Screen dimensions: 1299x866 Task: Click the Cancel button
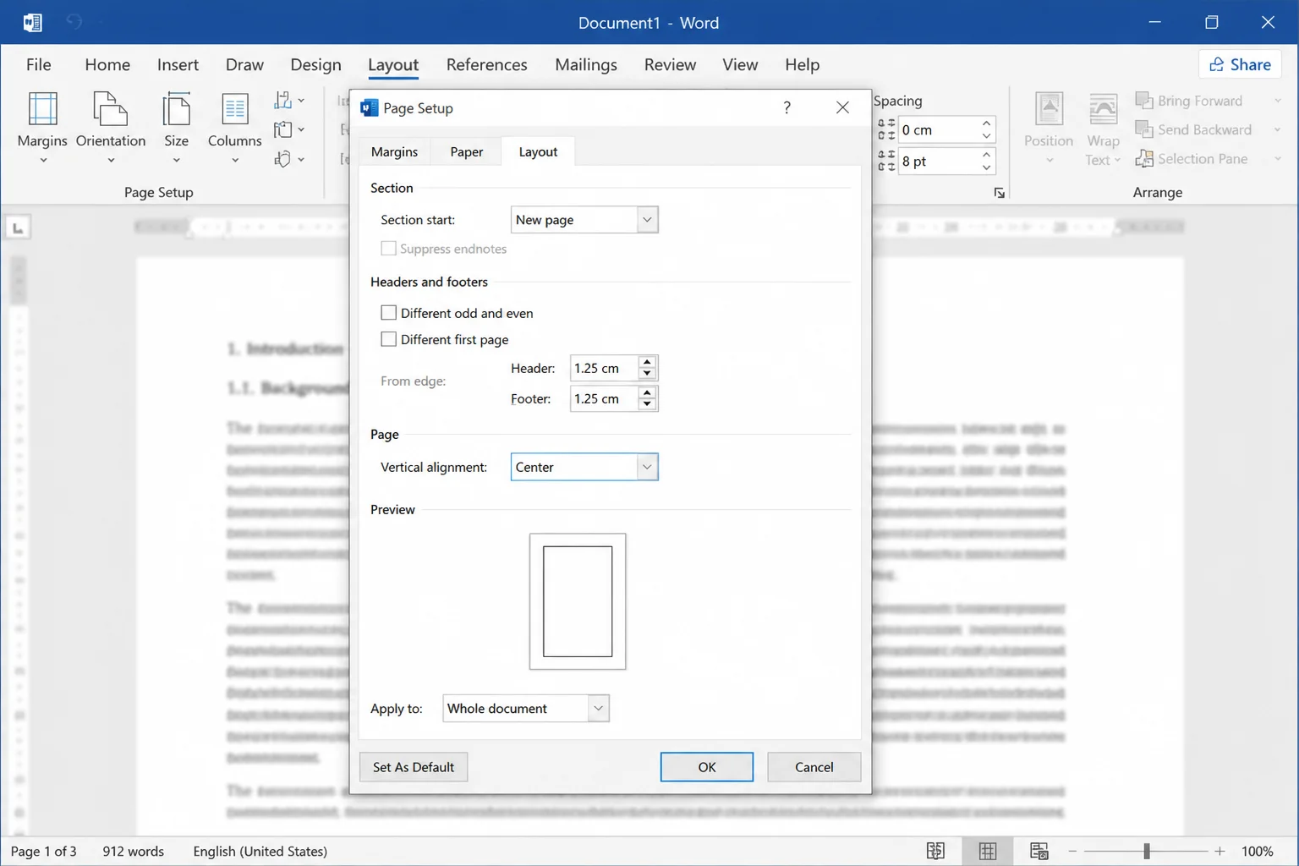tap(814, 767)
